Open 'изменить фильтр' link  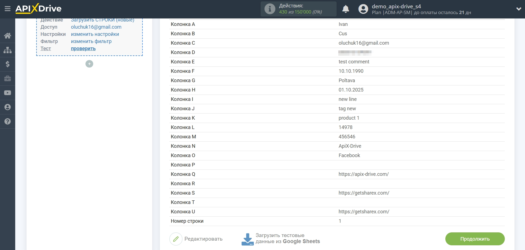(x=91, y=41)
